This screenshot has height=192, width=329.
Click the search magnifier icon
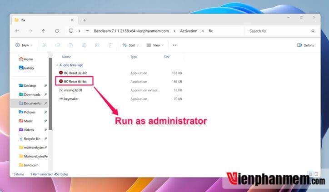313,31
